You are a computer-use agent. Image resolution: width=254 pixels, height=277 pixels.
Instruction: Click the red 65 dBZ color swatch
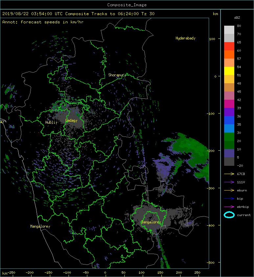(229, 46)
